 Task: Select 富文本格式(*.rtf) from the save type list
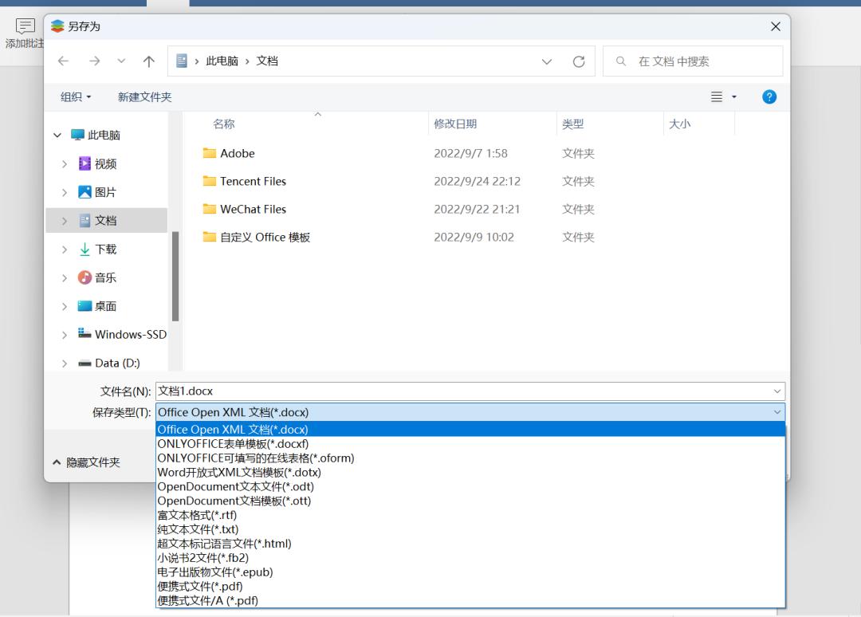(x=197, y=515)
